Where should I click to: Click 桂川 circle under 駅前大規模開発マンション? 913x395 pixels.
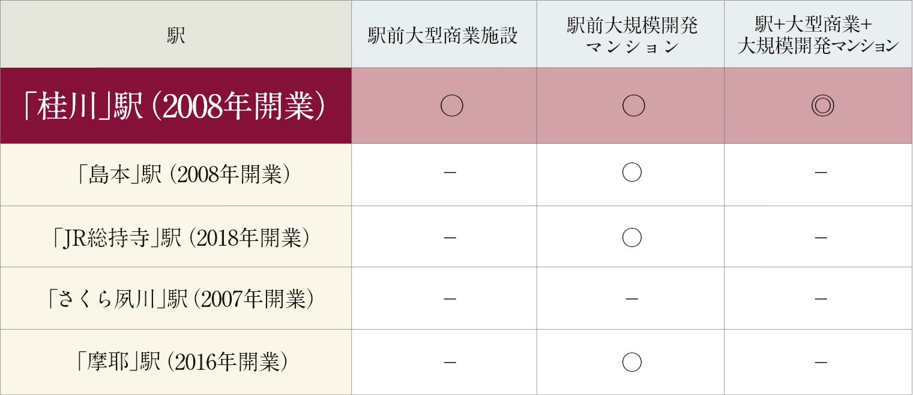click(x=633, y=105)
